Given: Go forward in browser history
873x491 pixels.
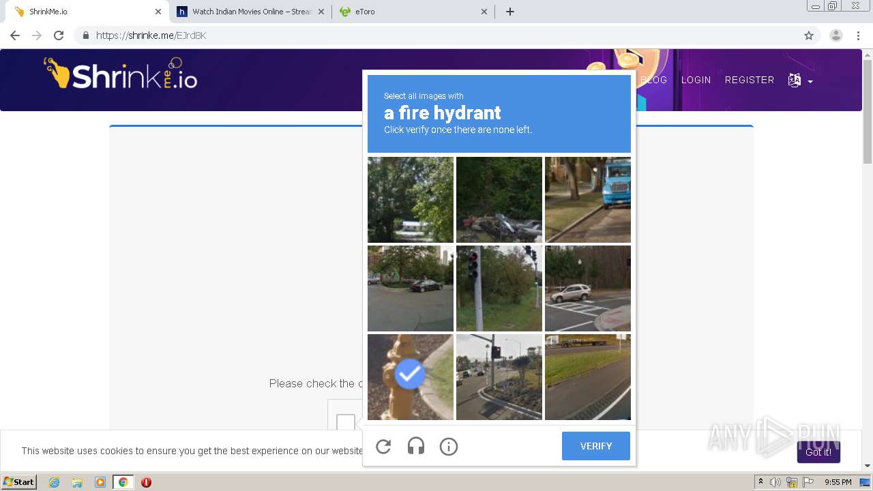Looking at the screenshot, I should point(37,35).
